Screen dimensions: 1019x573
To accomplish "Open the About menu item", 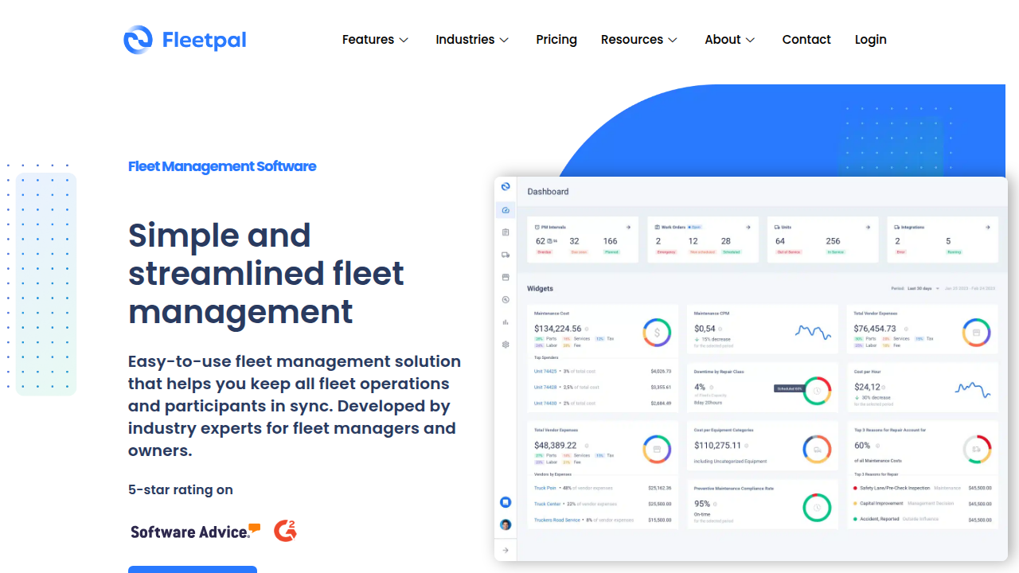I will click(723, 40).
